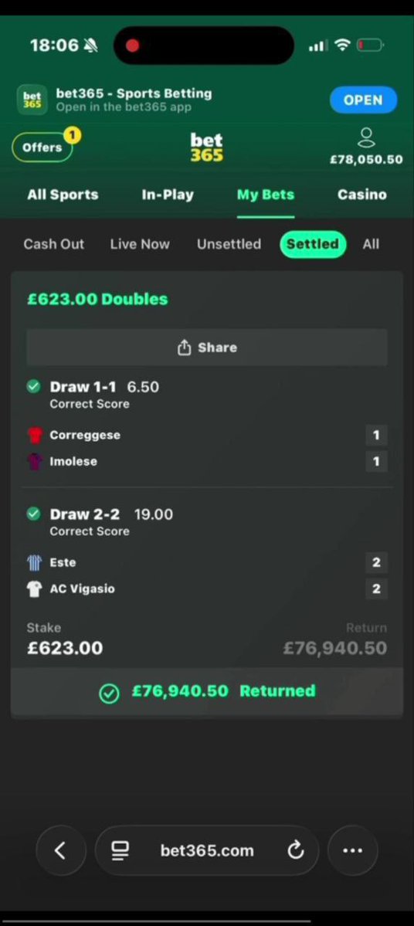Reload the bet365.com page
The width and height of the screenshot is (414, 926).
click(295, 850)
